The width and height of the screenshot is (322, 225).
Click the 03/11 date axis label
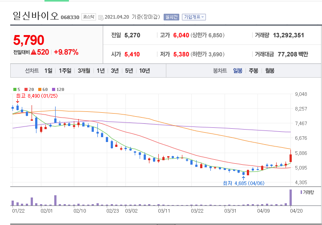(x=164, y=211)
